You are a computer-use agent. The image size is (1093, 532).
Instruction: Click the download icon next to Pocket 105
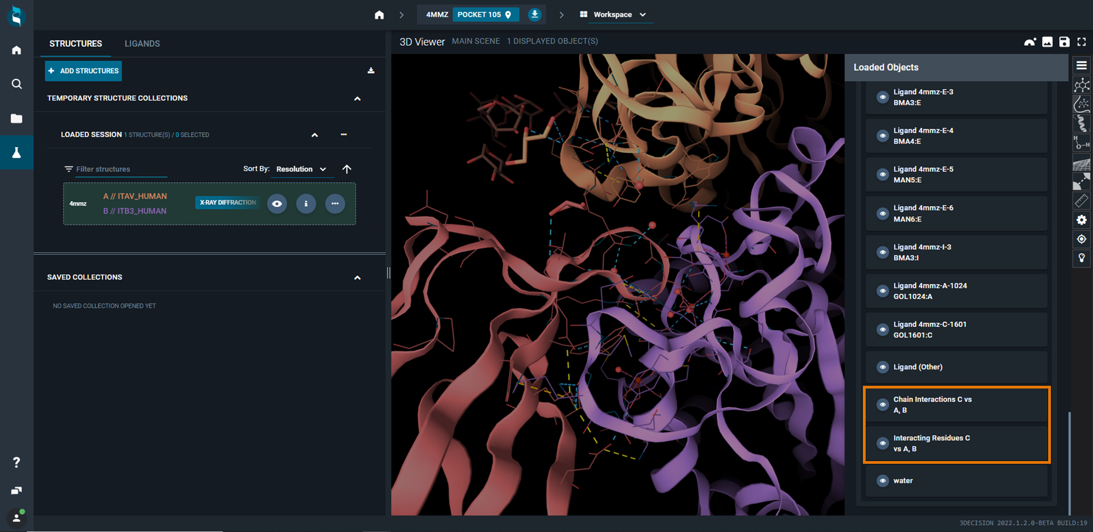pyautogui.click(x=534, y=14)
